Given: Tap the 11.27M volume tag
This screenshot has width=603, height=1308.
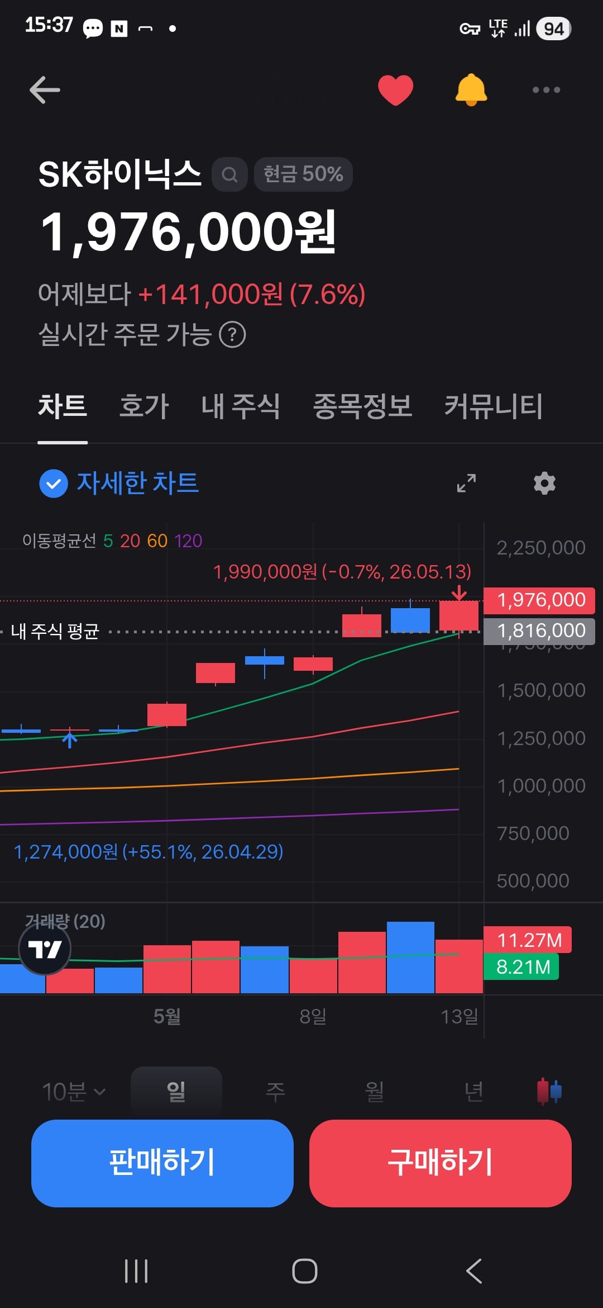Looking at the screenshot, I should (x=528, y=940).
